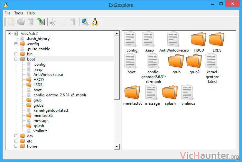Select the grub folder icon in right pane

pyautogui.click(x=176, y=61)
